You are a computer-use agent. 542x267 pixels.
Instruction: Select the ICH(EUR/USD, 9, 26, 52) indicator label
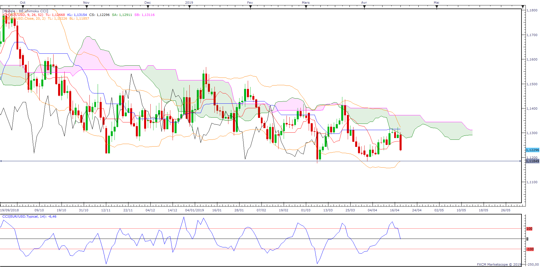tap(23, 15)
